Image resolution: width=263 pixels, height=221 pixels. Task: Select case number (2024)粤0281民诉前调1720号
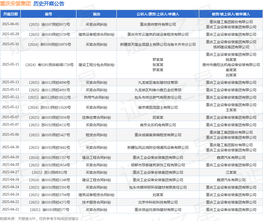tap(49, 65)
